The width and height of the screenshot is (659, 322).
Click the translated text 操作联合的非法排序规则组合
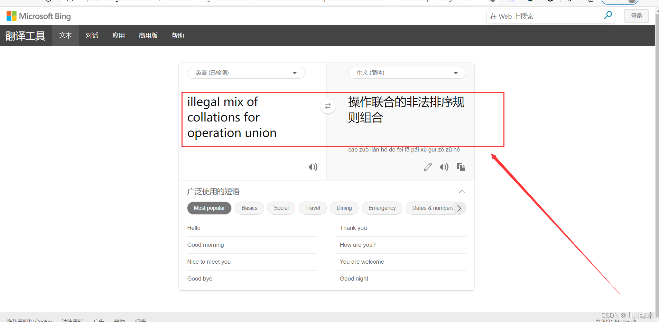pos(406,110)
